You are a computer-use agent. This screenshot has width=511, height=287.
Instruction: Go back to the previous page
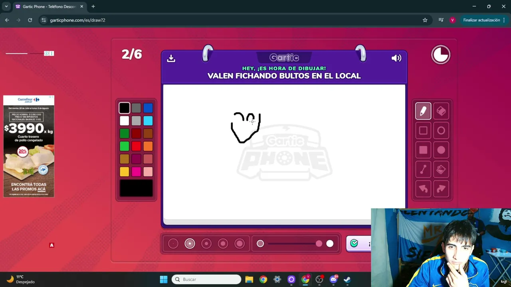tap(7, 20)
